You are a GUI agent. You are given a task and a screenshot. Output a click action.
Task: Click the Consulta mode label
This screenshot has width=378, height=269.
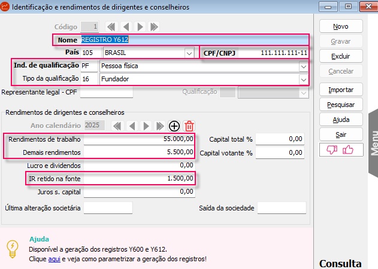(340, 264)
